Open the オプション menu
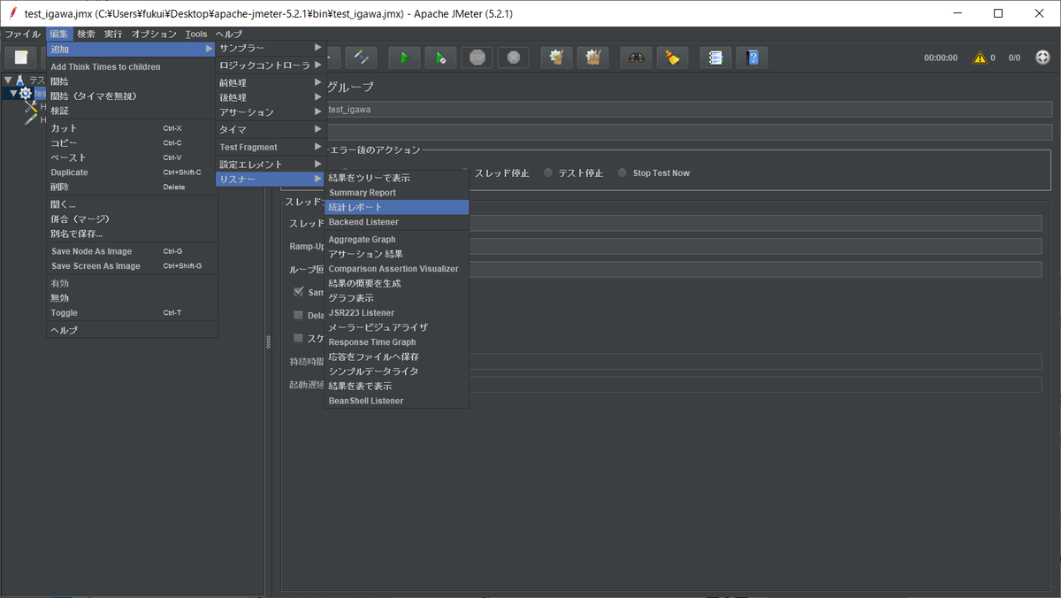This screenshot has width=1061, height=598. coord(154,34)
